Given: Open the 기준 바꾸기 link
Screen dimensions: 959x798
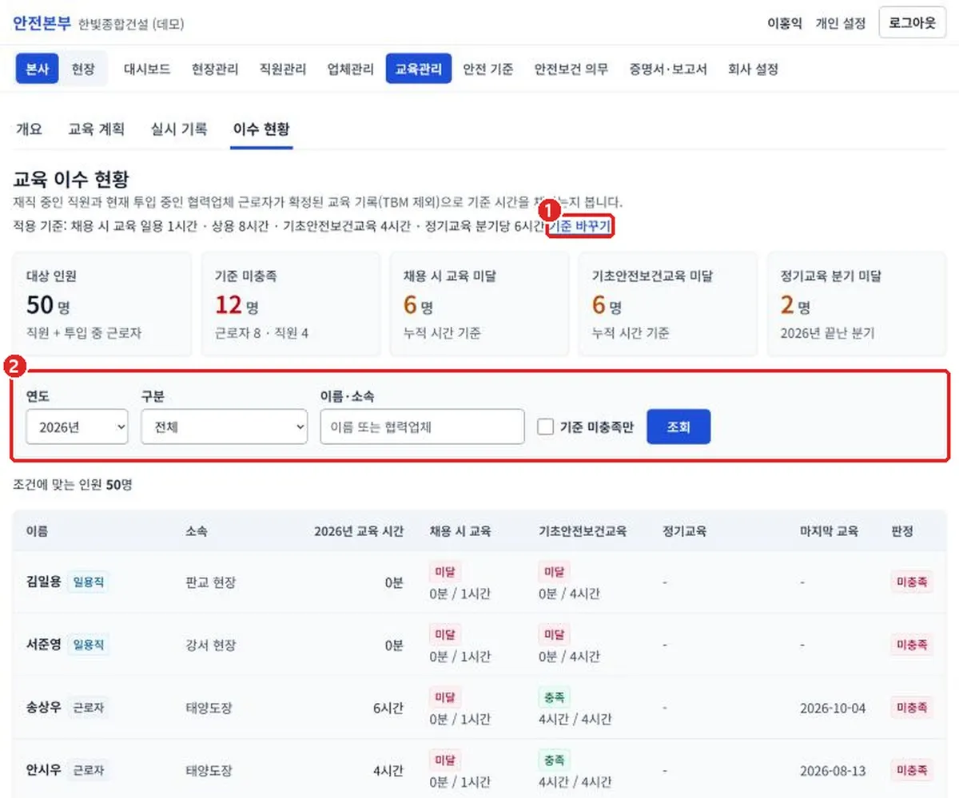Looking at the screenshot, I should (x=581, y=227).
